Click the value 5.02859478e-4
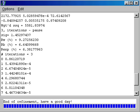Viewport: 140px width, 112px height. tap(36, 16)
